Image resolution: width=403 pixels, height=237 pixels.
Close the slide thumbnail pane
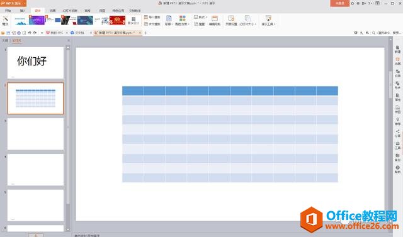(69, 40)
